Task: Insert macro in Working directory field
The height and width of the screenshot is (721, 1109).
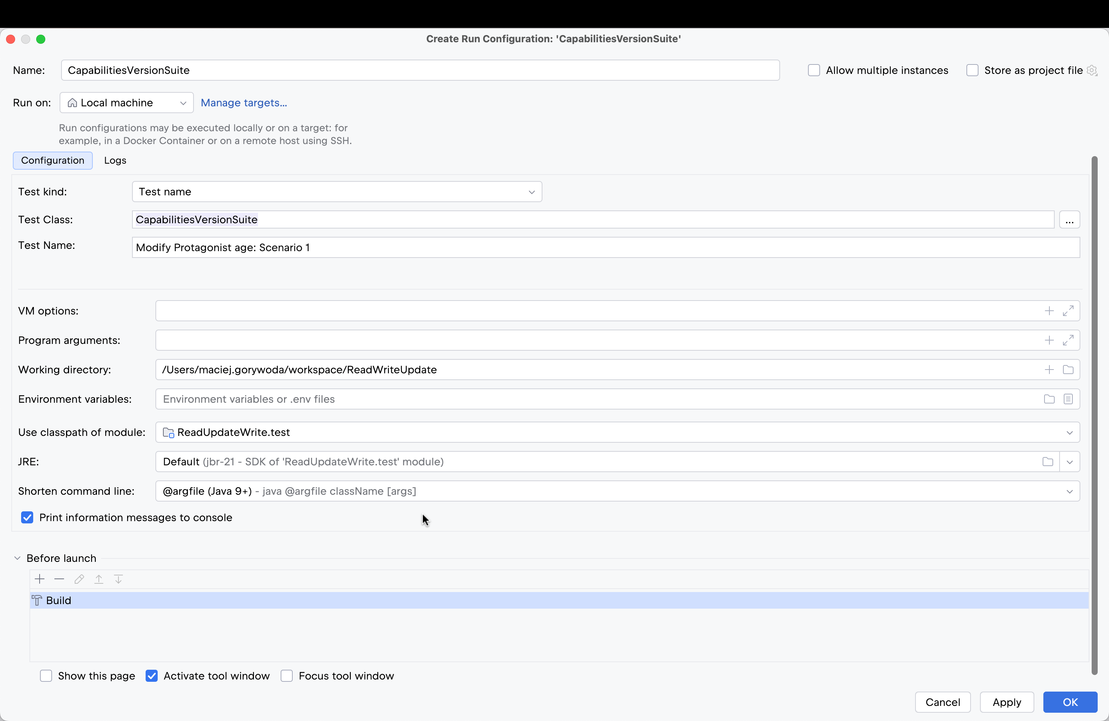Action: click(x=1049, y=370)
